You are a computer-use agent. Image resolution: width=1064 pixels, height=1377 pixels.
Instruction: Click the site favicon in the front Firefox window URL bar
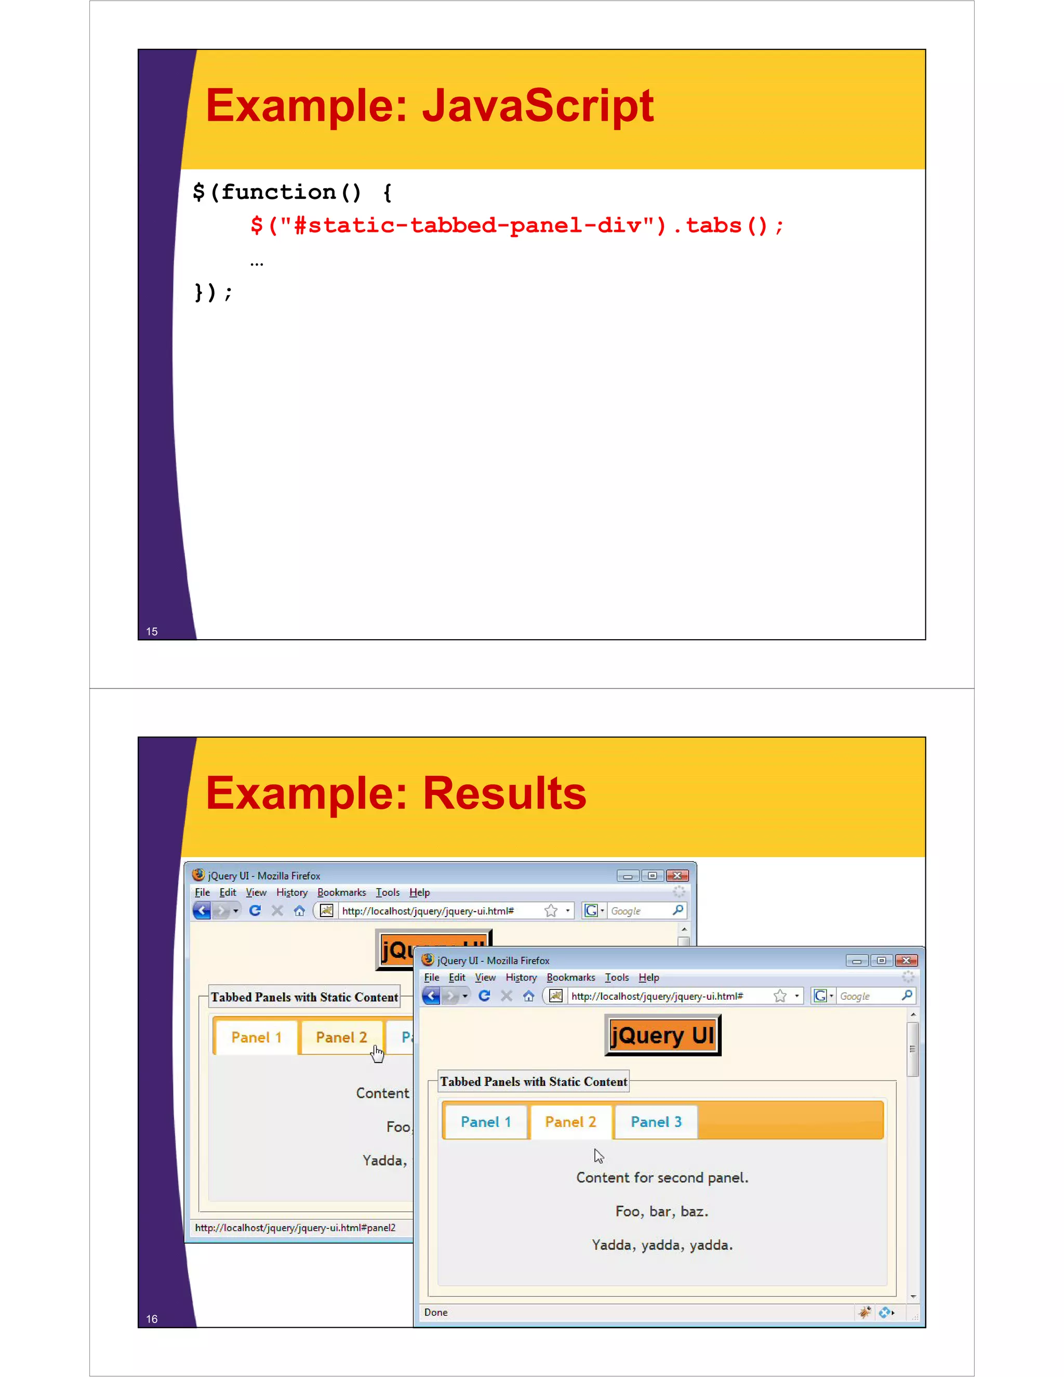click(555, 996)
